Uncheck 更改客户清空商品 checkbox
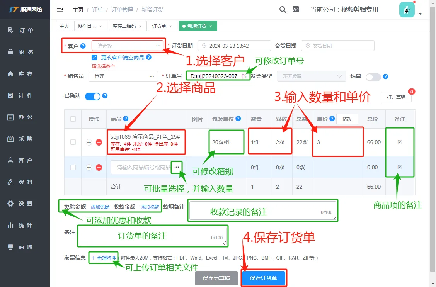436x287 pixels. [94, 58]
